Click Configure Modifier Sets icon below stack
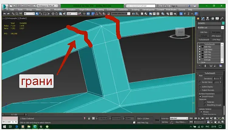 [221, 66]
